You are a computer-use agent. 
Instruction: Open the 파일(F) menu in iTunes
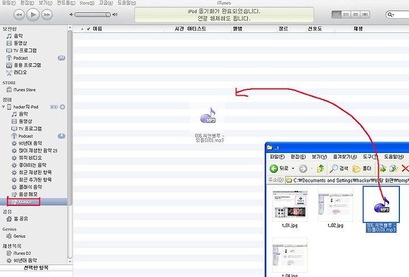[9, 3]
